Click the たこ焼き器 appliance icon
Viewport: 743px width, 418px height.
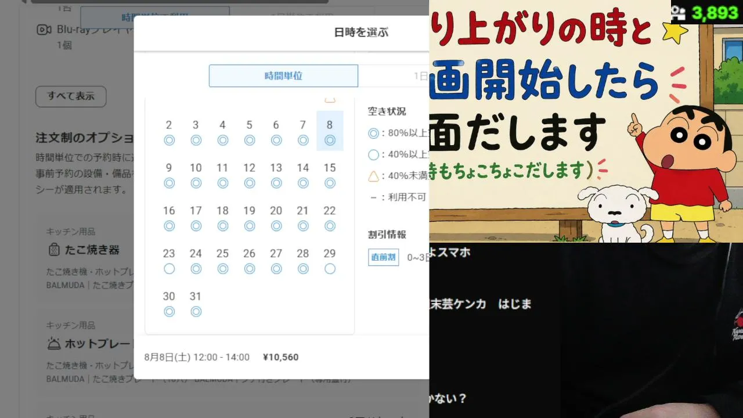point(53,250)
